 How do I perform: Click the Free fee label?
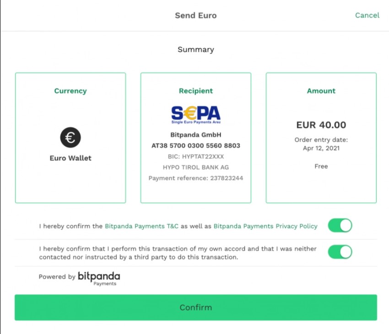[321, 166]
